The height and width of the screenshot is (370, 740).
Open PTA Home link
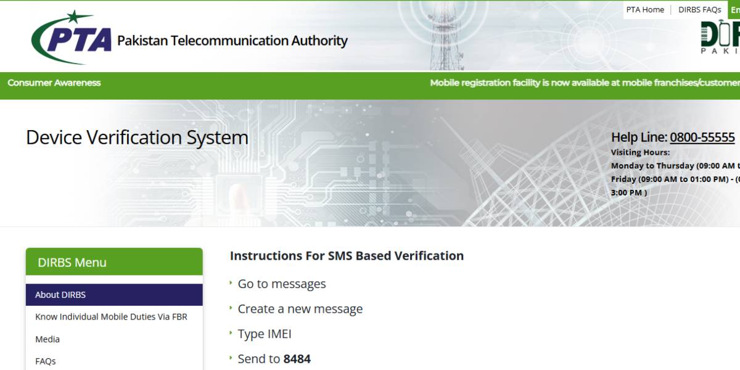645,9
